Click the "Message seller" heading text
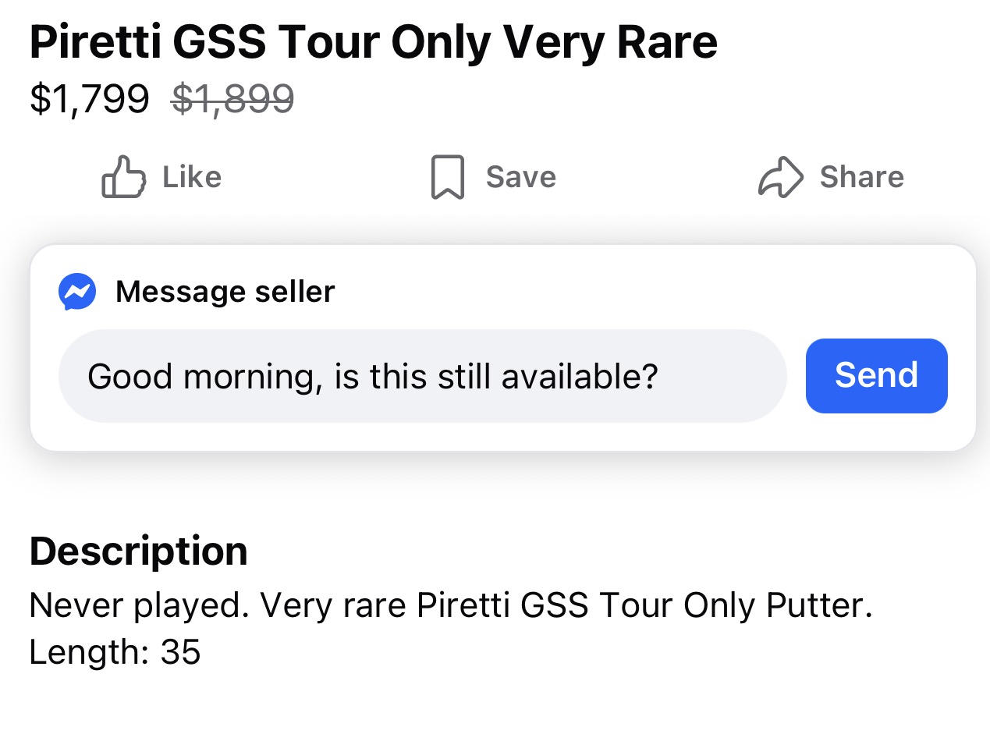This screenshot has height=734, width=990. coord(225,292)
